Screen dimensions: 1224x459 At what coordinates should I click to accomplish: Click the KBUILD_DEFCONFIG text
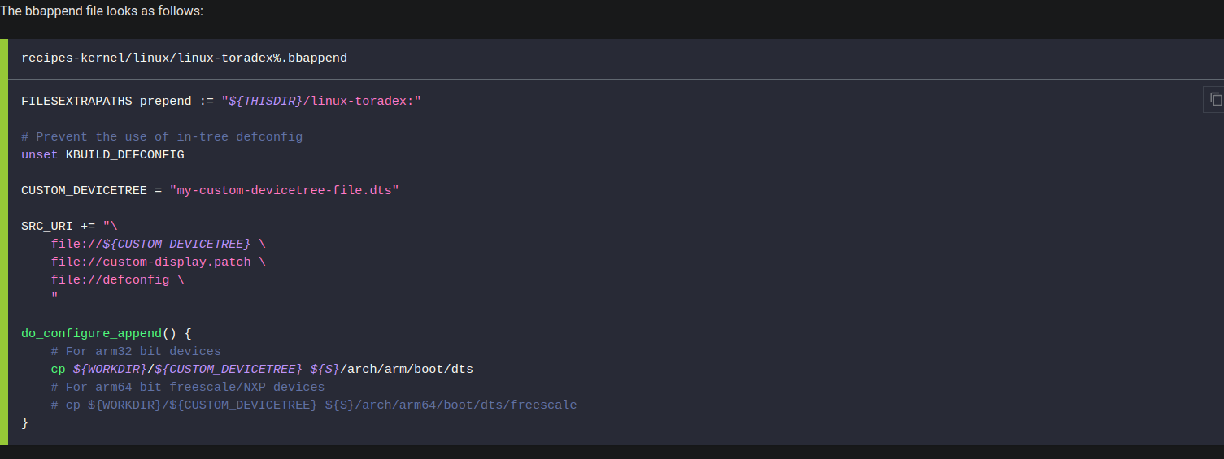(x=125, y=154)
